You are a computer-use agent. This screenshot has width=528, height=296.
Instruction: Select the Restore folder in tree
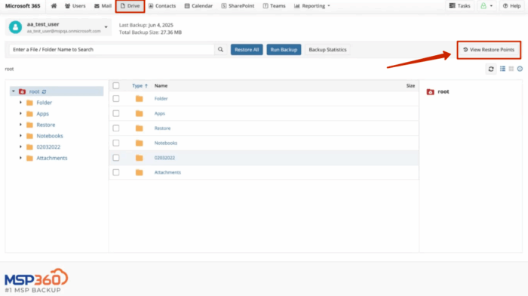(x=46, y=125)
